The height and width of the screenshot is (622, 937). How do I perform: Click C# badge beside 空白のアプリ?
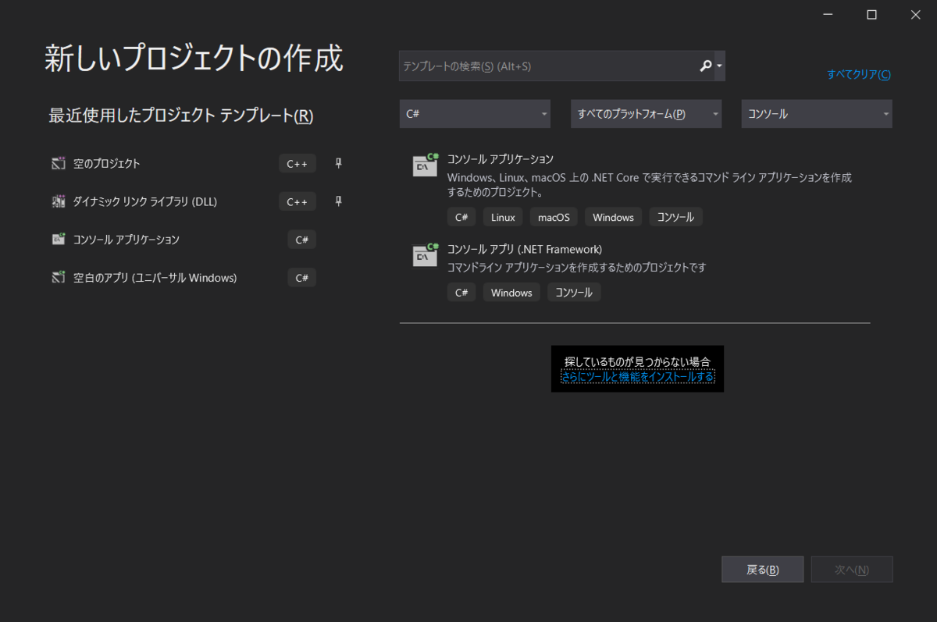pyautogui.click(x=302, y=277)
